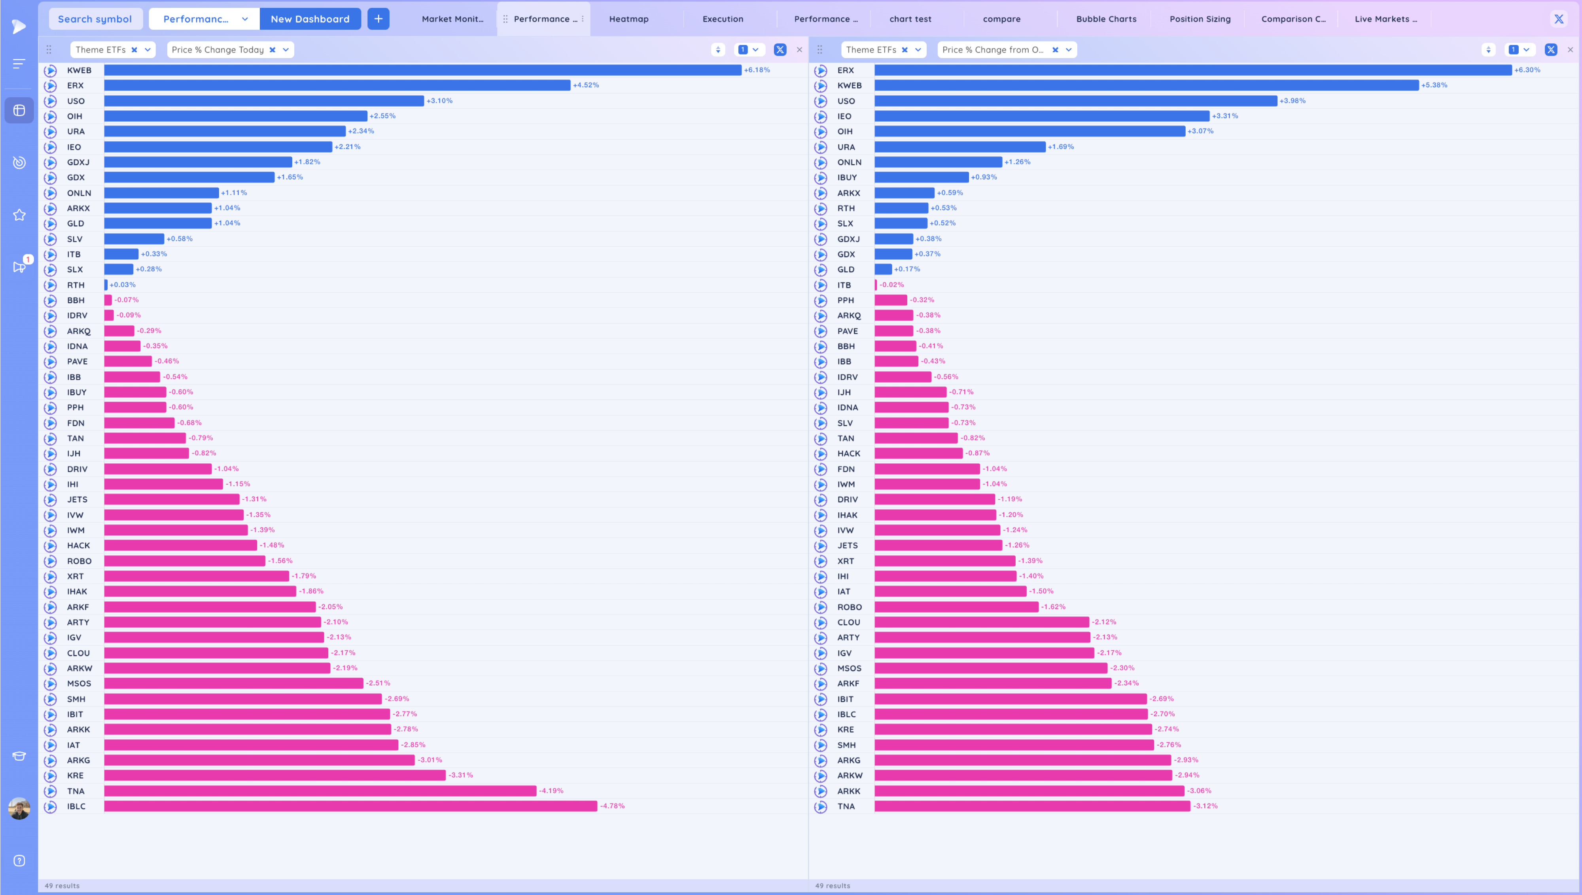Open announcements icon with notification badge
This screenshot has width=1582, height=895.
pyautogui.click(x=19, y=267)
